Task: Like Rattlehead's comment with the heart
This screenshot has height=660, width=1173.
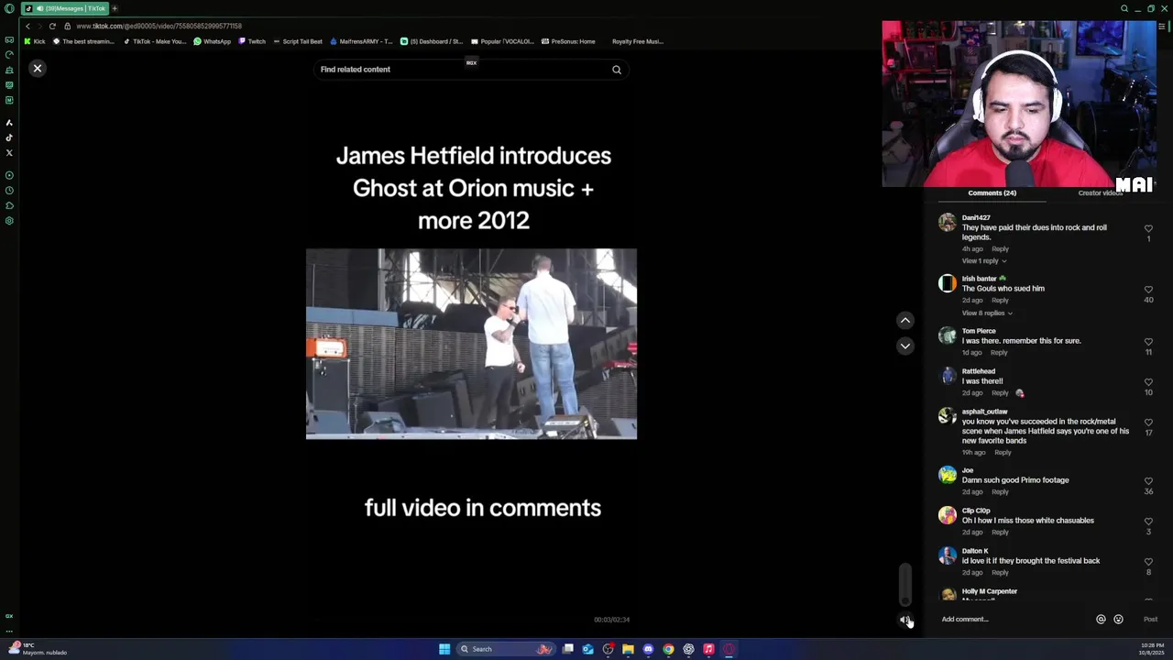Action: coord(1148,382)
